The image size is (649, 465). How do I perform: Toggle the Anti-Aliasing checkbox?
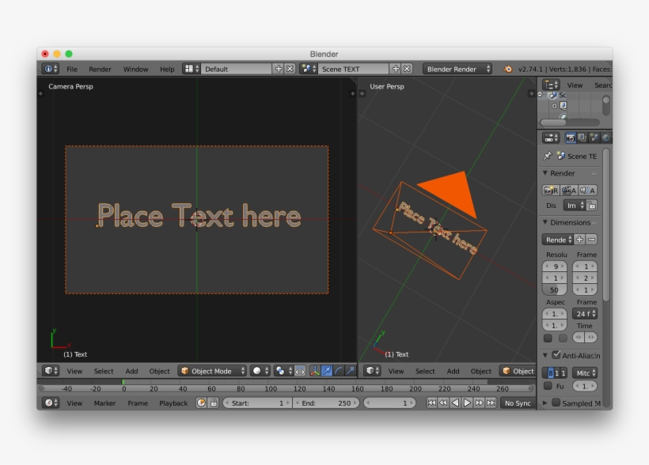[556, 355]
